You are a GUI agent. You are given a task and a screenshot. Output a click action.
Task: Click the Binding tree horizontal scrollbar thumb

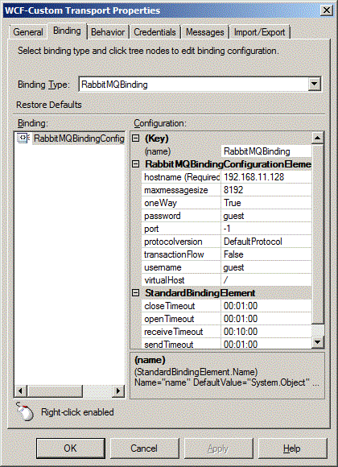pyautogui.click(x=55, y=391)
